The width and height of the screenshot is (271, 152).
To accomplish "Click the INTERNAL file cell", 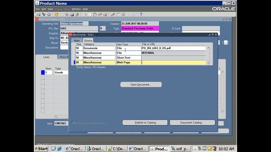I will [x=174, y=53].
